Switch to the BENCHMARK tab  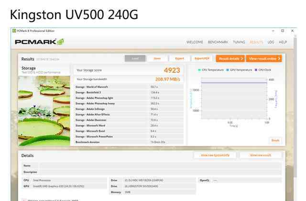pyautogui.click(x=218, y=42)
